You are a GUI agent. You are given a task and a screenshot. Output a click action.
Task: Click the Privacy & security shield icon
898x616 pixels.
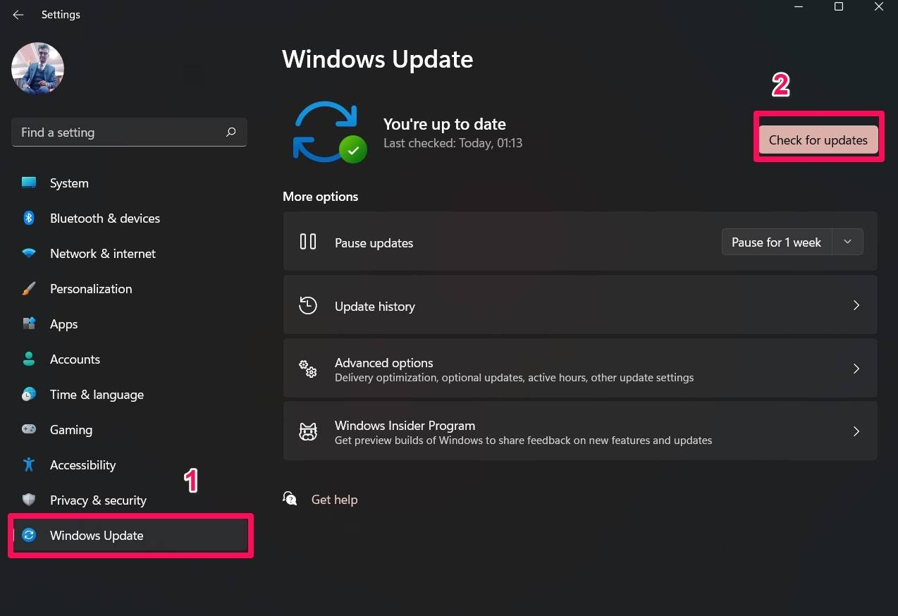29,500
